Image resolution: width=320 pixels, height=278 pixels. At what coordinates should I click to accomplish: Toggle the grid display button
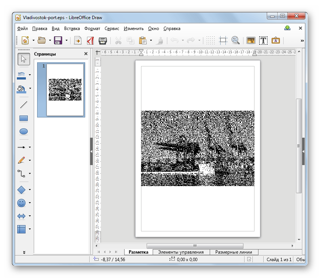click(211, 40)
